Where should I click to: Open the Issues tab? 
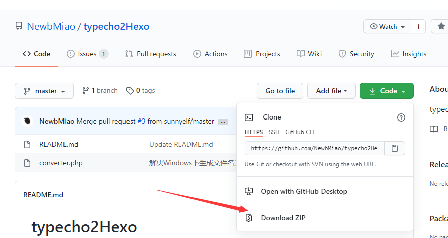[87, 54]
